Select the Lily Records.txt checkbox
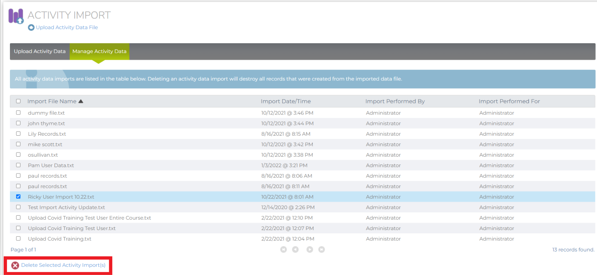This screenshot has width=597, height=275. [18, 134]
